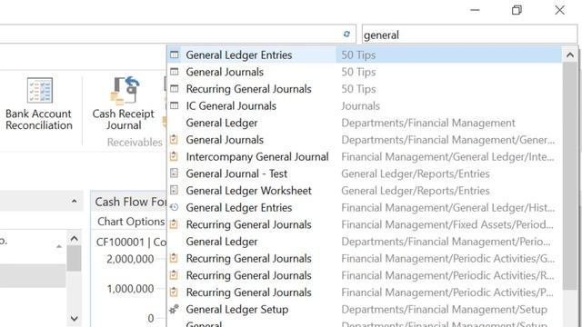
Task: Click list icon beside General Journals 50 Tips
Action: [174, 72]
